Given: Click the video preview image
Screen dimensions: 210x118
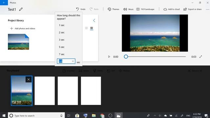Looking at the screenshot, I should (155, 33).
